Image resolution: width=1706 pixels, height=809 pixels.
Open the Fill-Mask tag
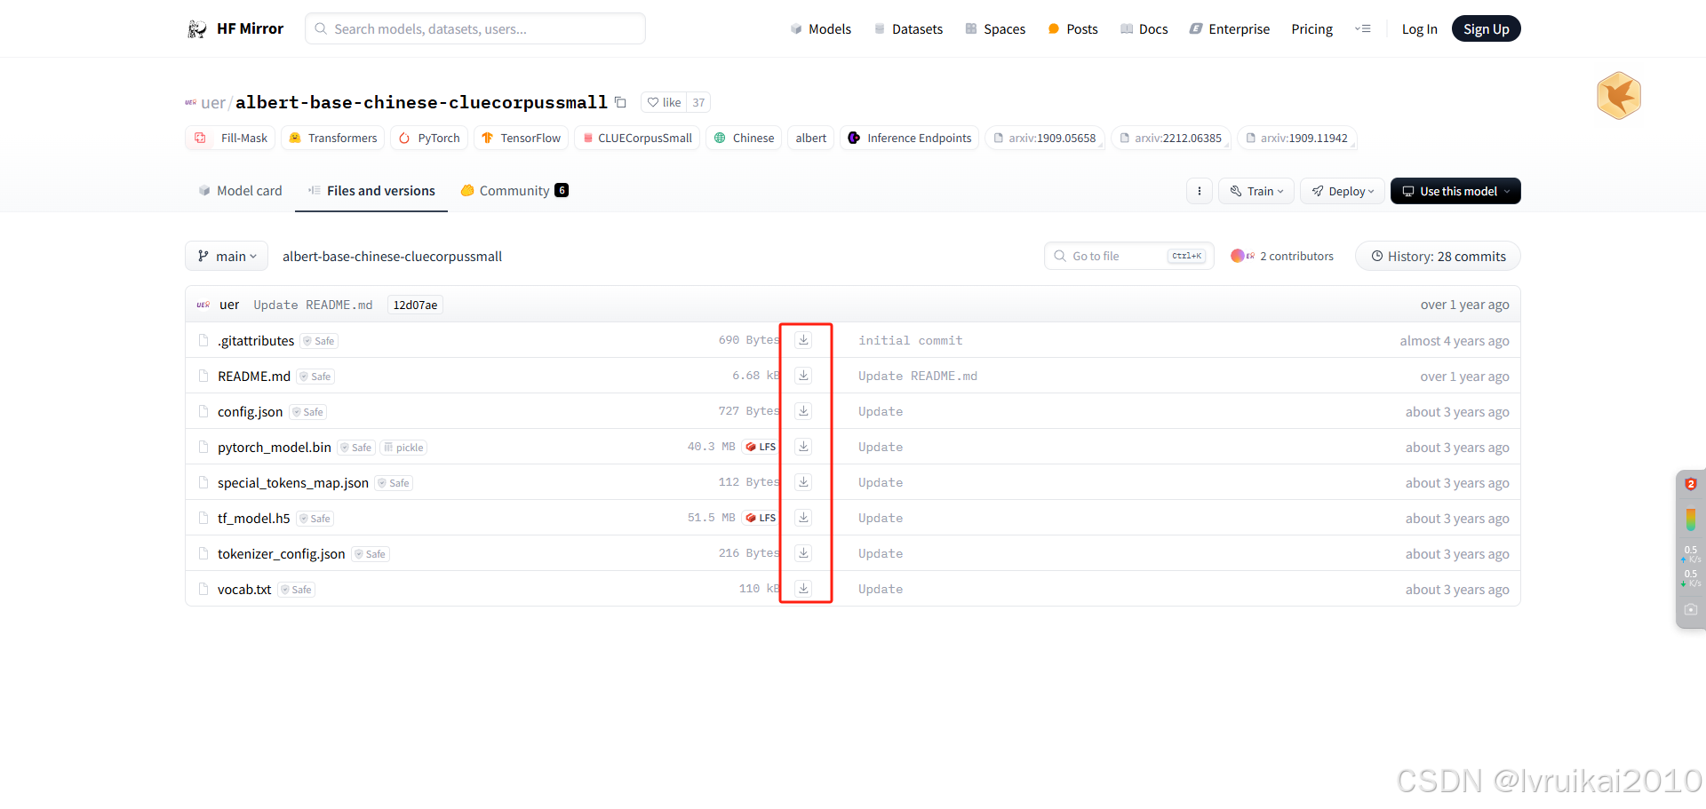(231, 138)
